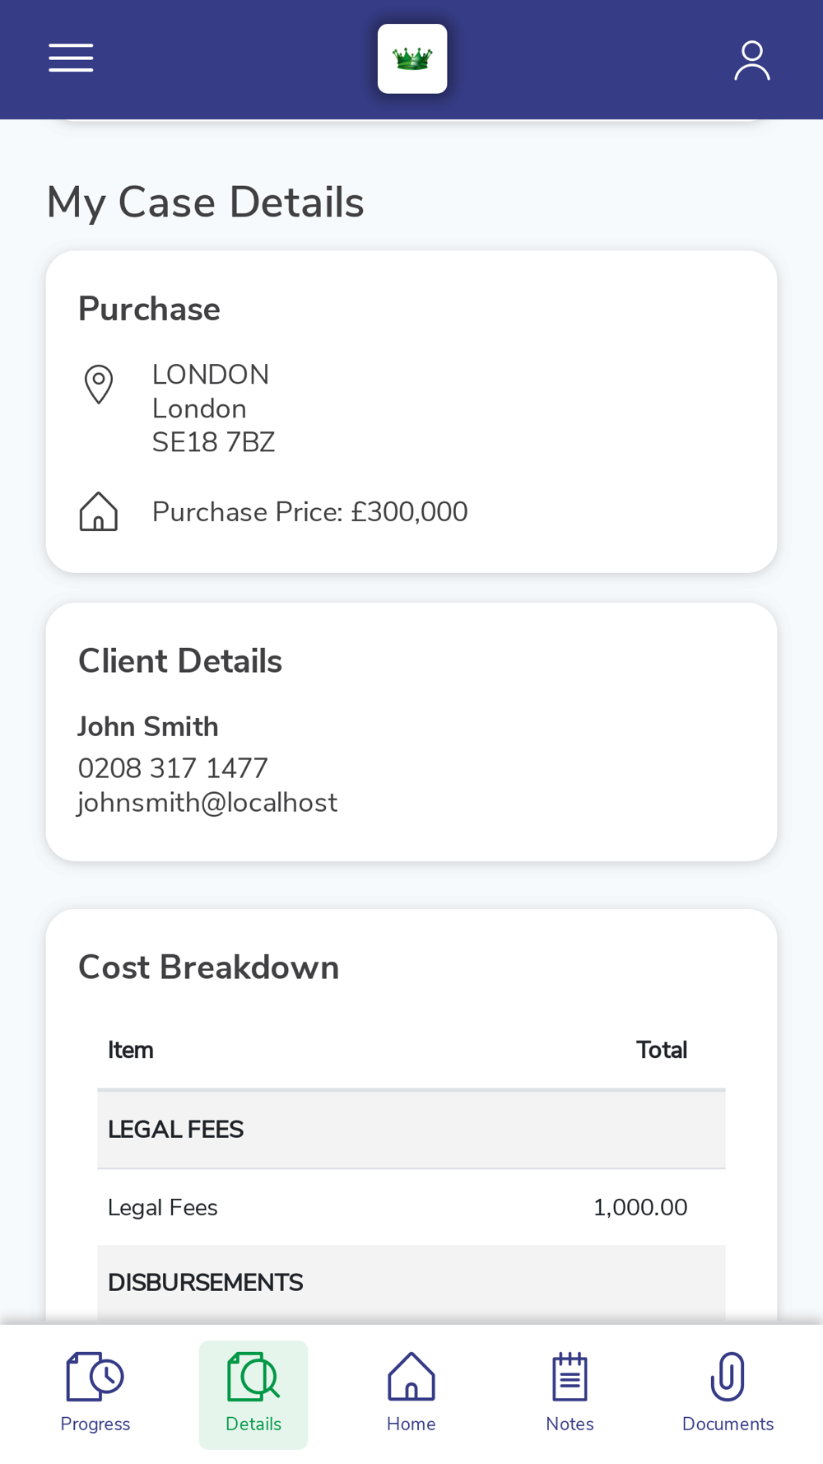
Task: Go to the Home tab
Action: click(411, 1394)
